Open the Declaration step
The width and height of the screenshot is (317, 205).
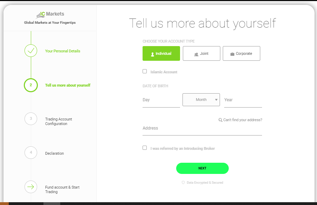coord(54,153)
